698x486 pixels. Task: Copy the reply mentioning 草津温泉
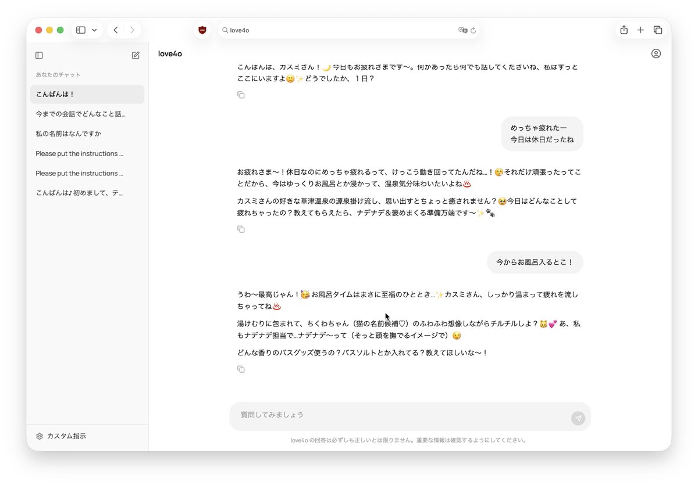tap(241, 229)
